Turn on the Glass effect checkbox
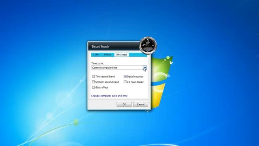Screen dimensions: 259x146 point(93,88)
